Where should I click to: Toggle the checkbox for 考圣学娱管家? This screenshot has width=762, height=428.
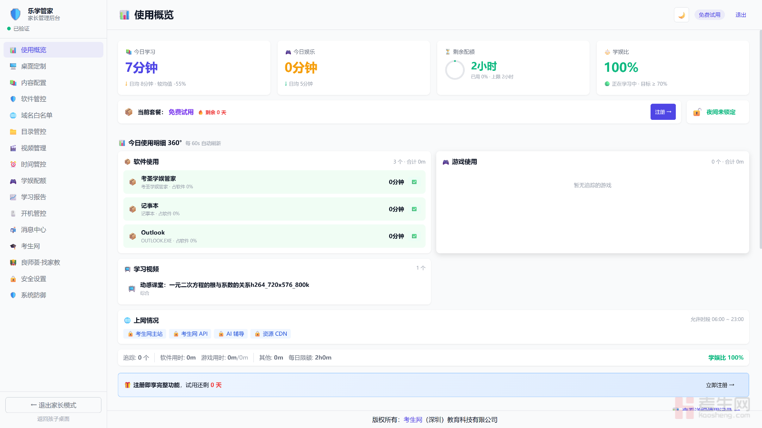[414, 182]
